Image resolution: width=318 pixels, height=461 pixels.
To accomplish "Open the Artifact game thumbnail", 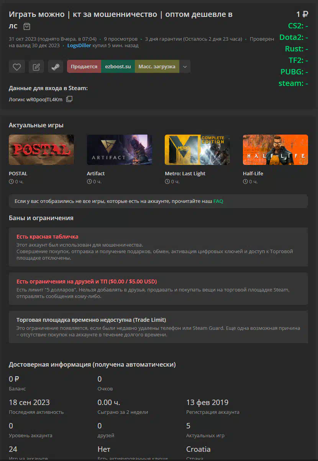I will [120, 150].
